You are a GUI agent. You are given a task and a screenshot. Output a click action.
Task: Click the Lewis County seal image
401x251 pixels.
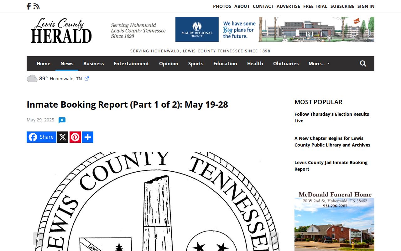[x=156, y=201]
